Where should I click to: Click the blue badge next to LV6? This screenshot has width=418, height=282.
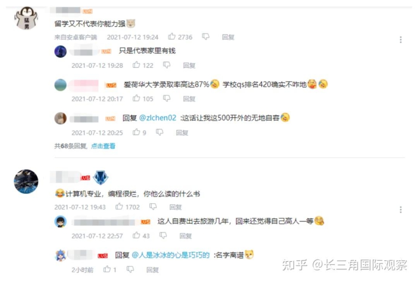[x=100, y=178]
